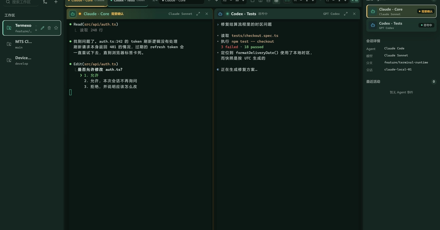
Task: Maximize the Claude - Core pane
Action: [198, 14]
